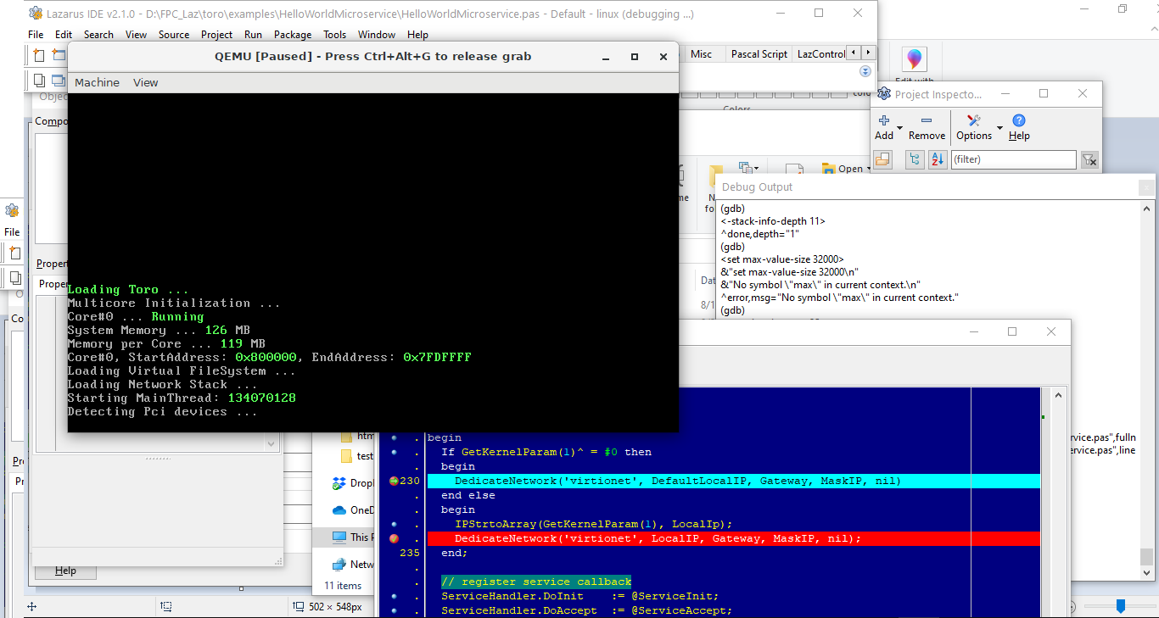Expand the component palette tabs dropdown arrow
This screenshot has height=618, width=1159.
[x=865, y=72]
